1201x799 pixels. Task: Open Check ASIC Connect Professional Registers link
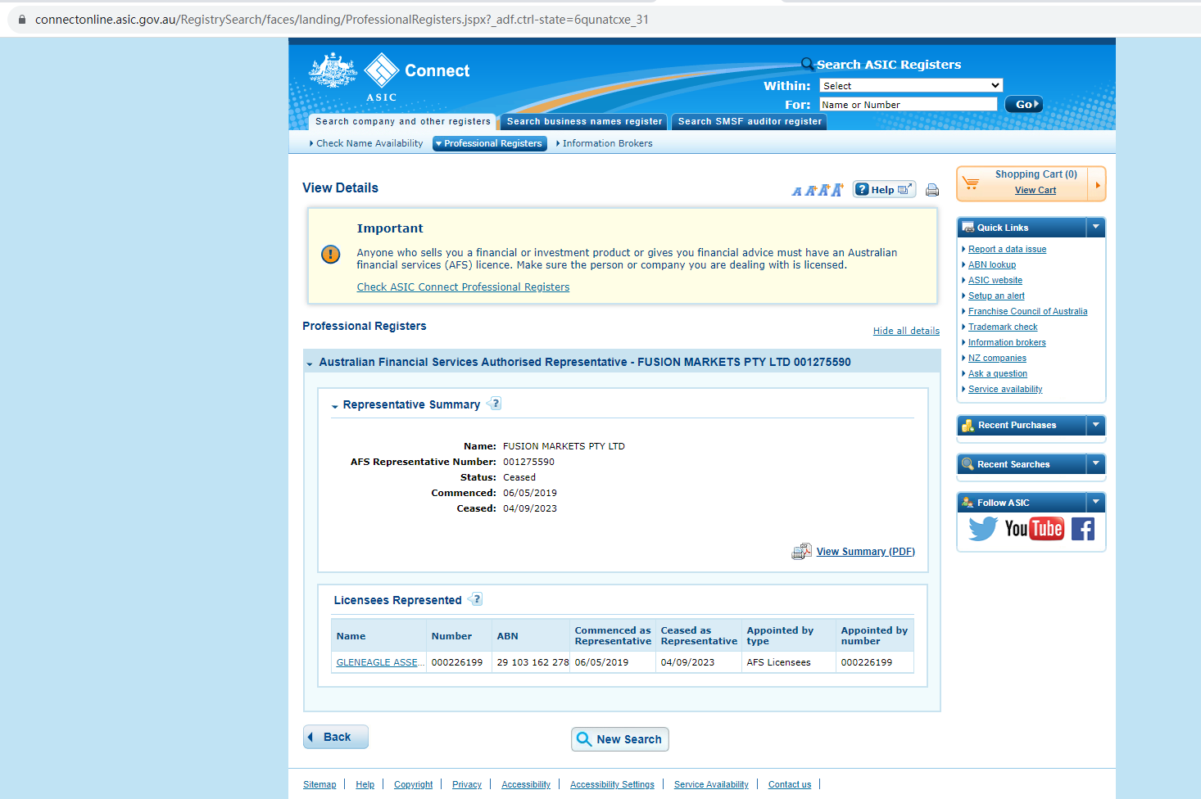pyautogui.click(x=463, y=287)
